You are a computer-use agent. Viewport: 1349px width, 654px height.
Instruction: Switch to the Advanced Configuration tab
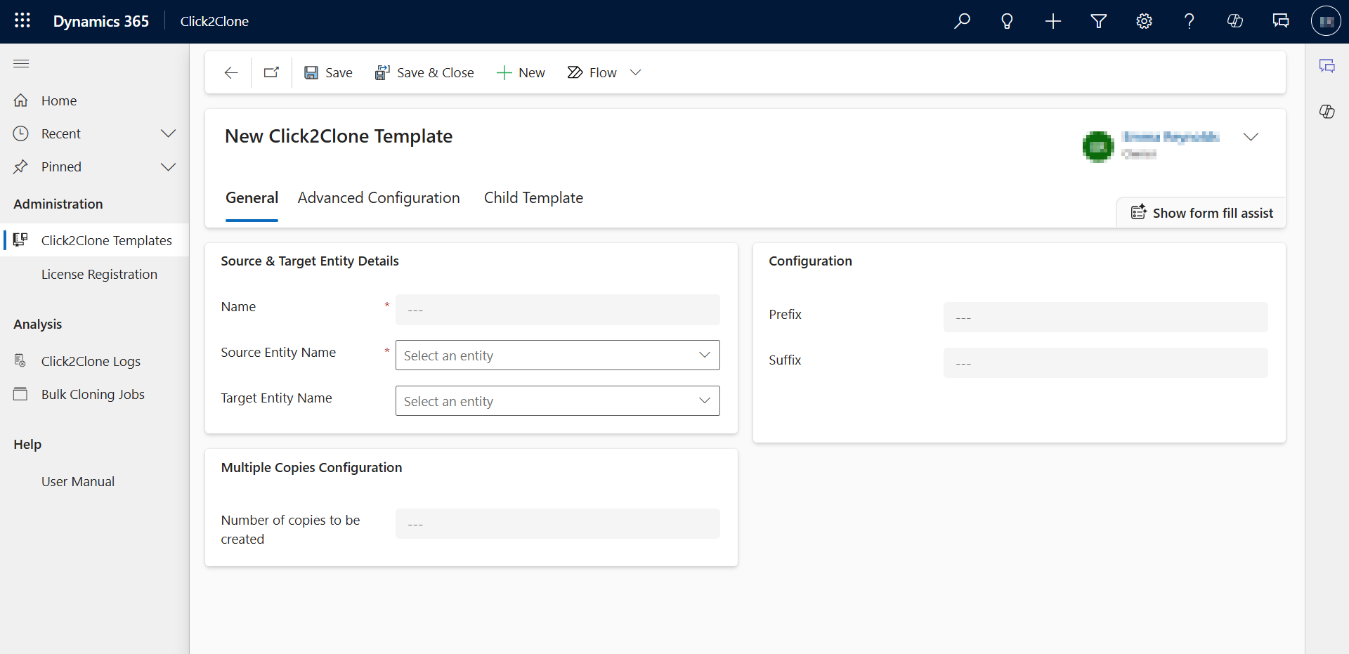click(379, 198)
